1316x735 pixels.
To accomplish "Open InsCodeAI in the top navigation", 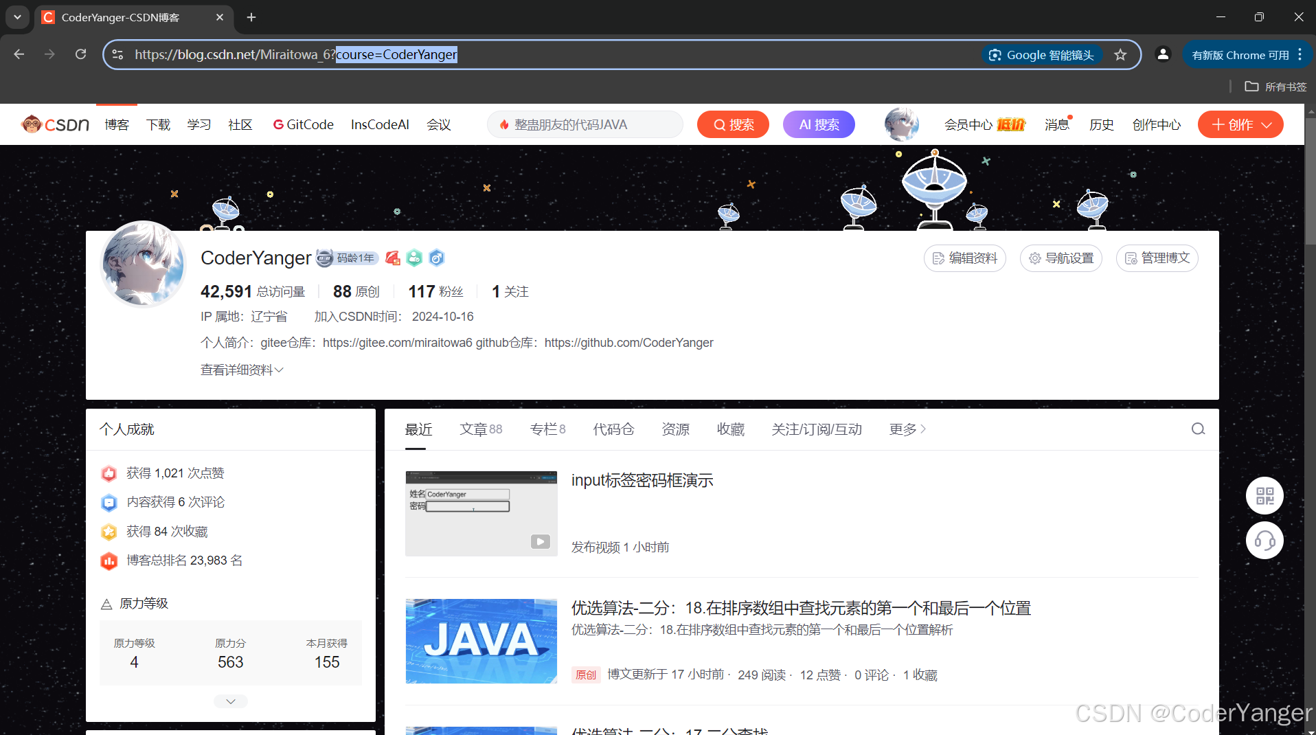I will click(x=380, y=124).
